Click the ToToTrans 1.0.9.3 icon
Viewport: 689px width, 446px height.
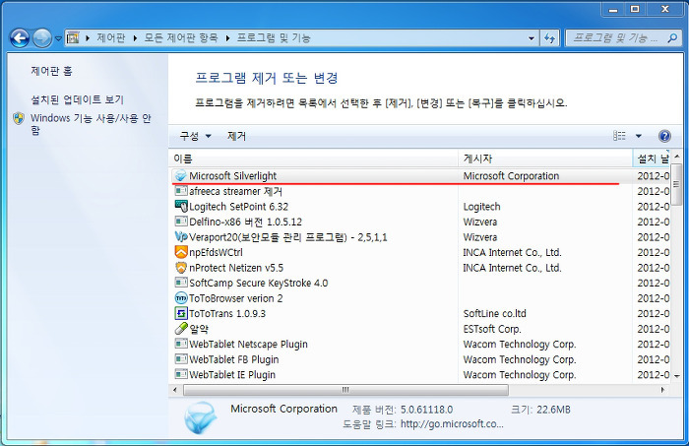coord(180,313)
